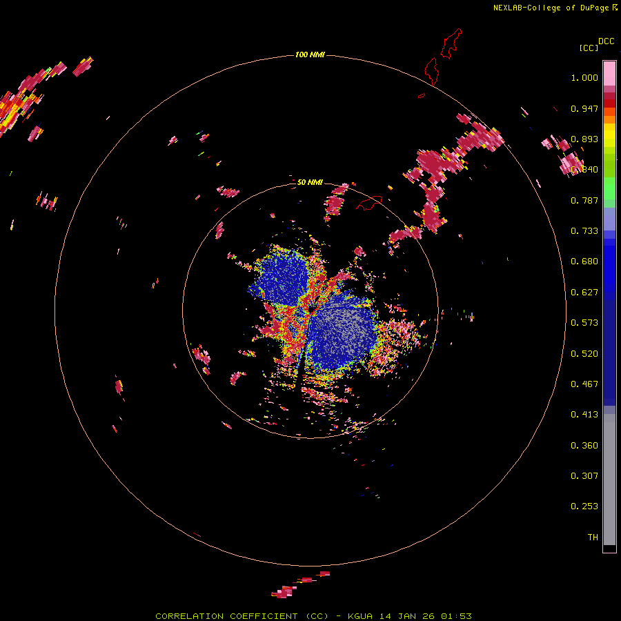
Task: Select the DCC label above the color bar
Action: (607, 41)
